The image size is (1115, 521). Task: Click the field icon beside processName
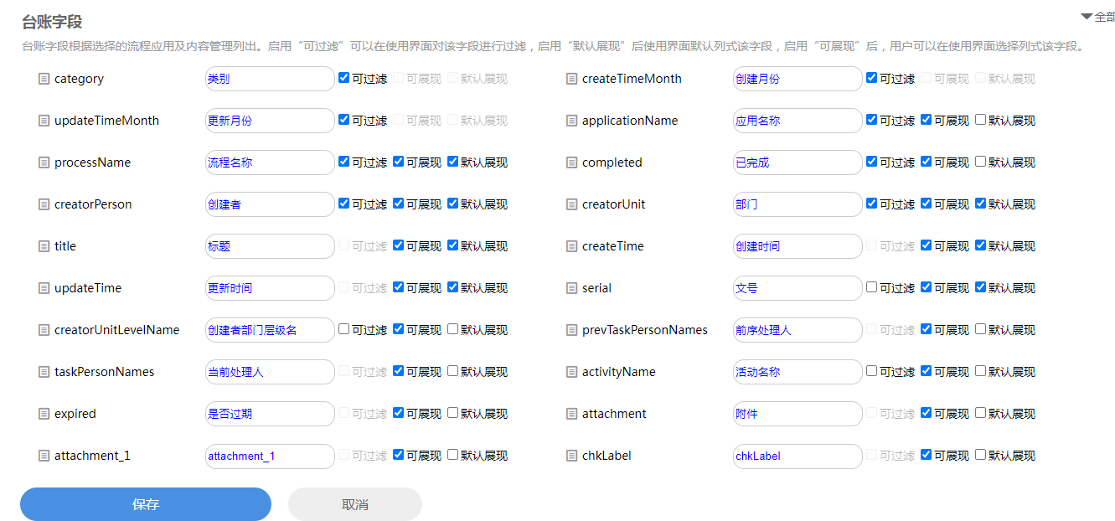44,162
